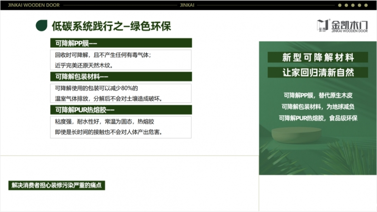Viewport: 377px width, 212px height.
Task: Select the 可降解包装材料 green header
Action: pos(121,76)
